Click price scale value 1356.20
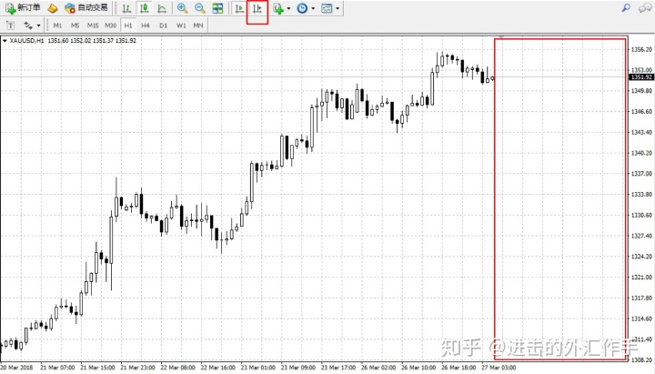 click(x=641, y=49)
